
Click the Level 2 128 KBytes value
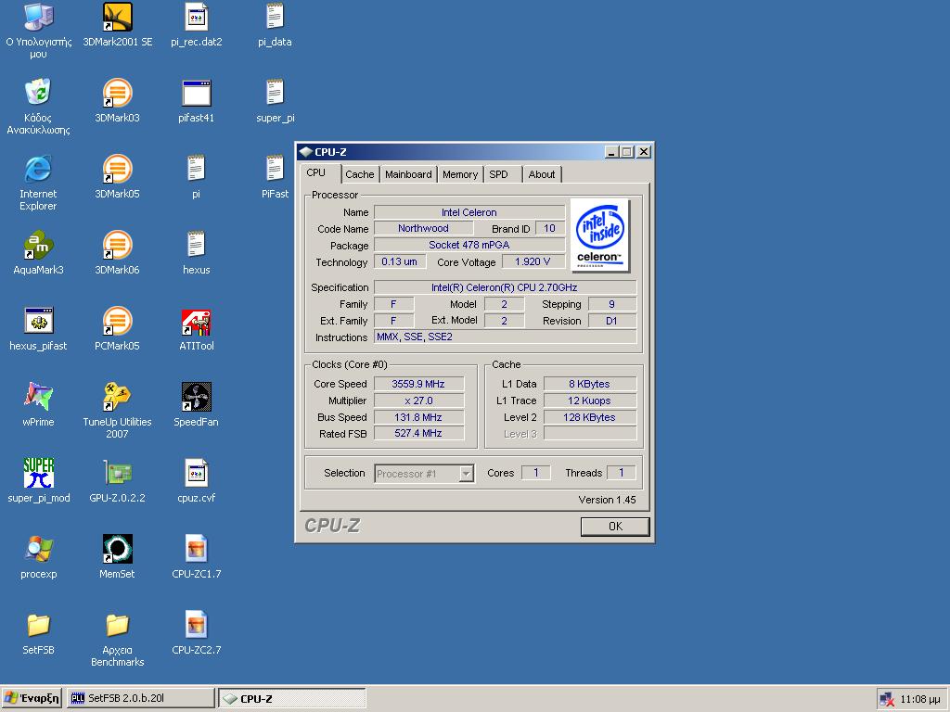click(589, 417)
